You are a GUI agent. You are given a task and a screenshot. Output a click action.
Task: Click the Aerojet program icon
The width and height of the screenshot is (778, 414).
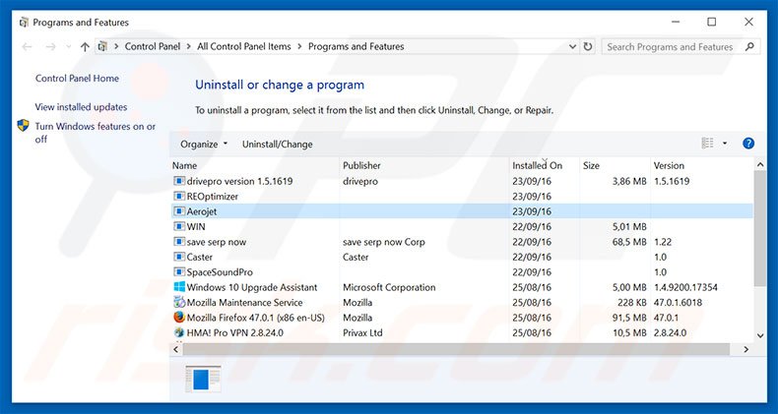(179, 211)
